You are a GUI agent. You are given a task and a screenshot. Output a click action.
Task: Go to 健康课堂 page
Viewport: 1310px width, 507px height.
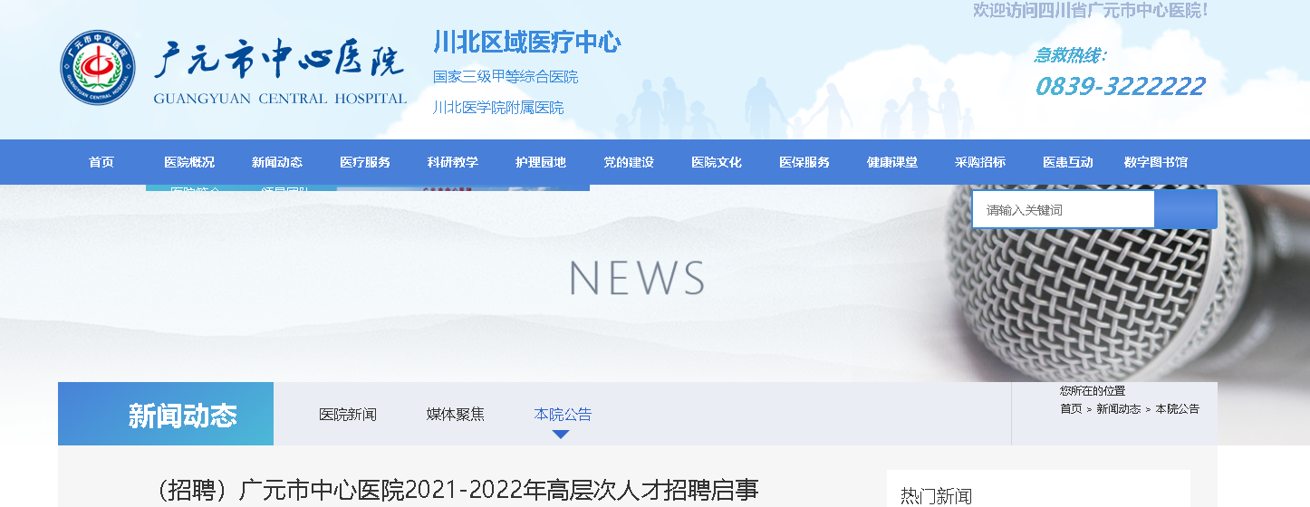click(x=892, y=163)
